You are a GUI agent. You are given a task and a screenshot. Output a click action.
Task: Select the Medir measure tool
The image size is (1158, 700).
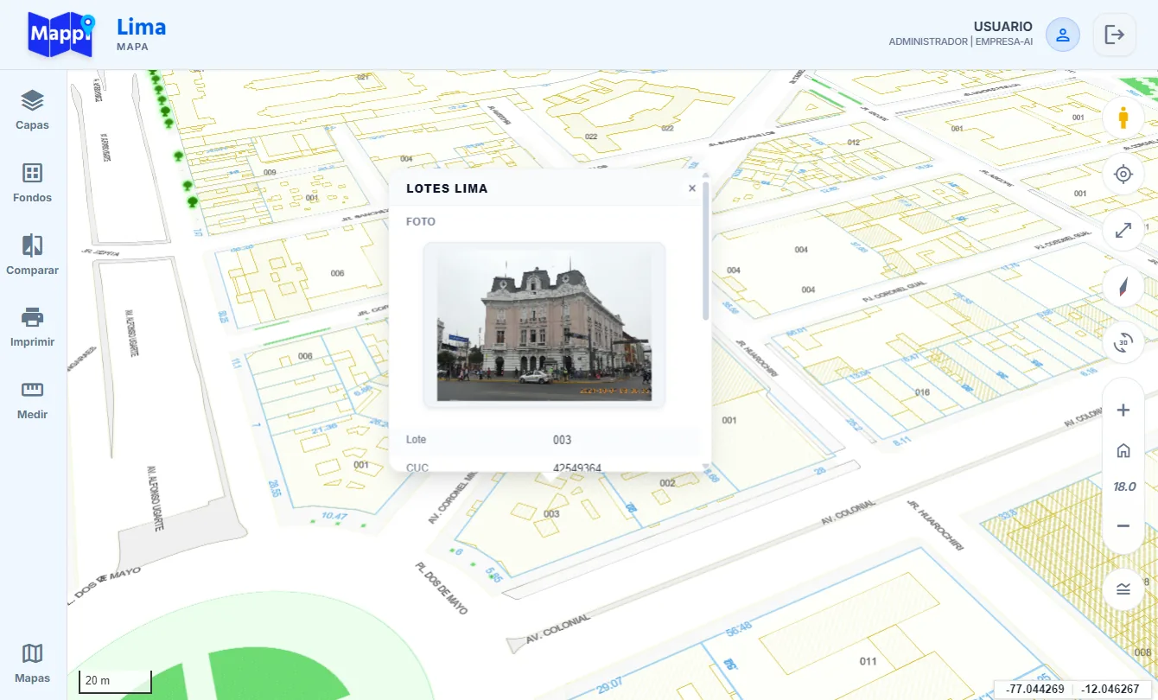coord(33,399)
